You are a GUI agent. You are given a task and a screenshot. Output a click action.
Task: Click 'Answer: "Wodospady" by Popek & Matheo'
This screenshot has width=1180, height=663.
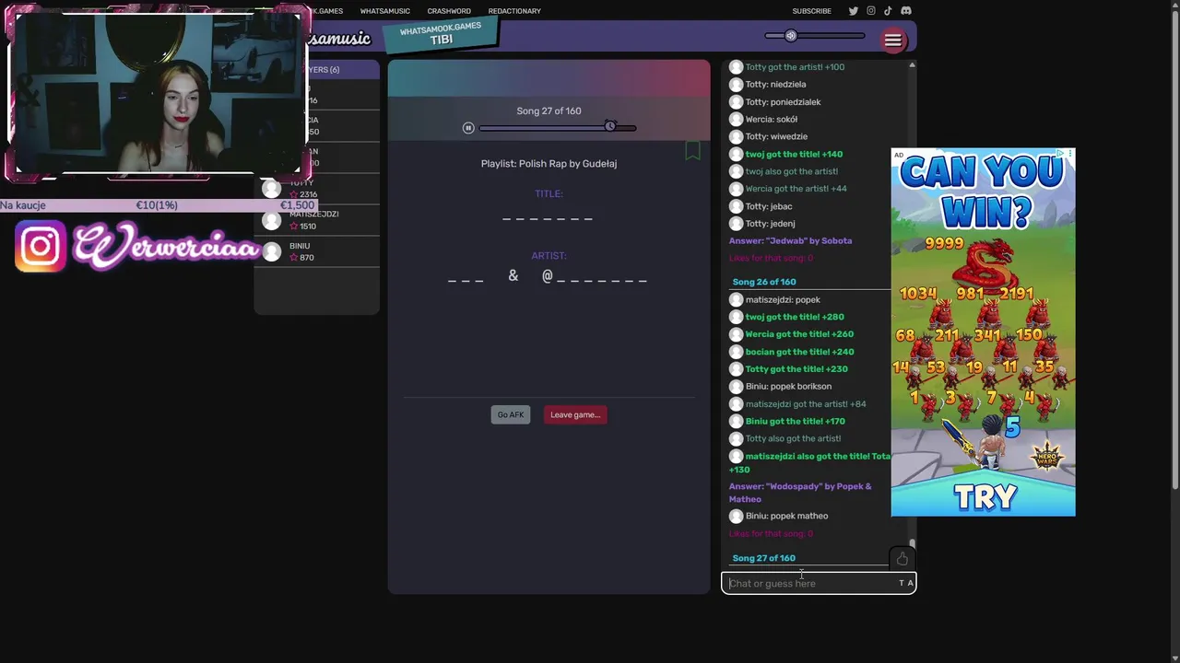[x=800, y=493]
